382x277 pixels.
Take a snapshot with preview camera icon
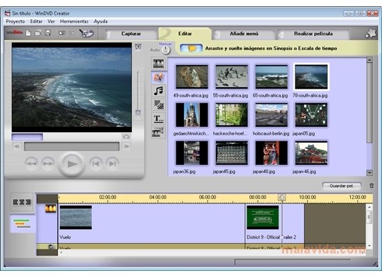126,136
